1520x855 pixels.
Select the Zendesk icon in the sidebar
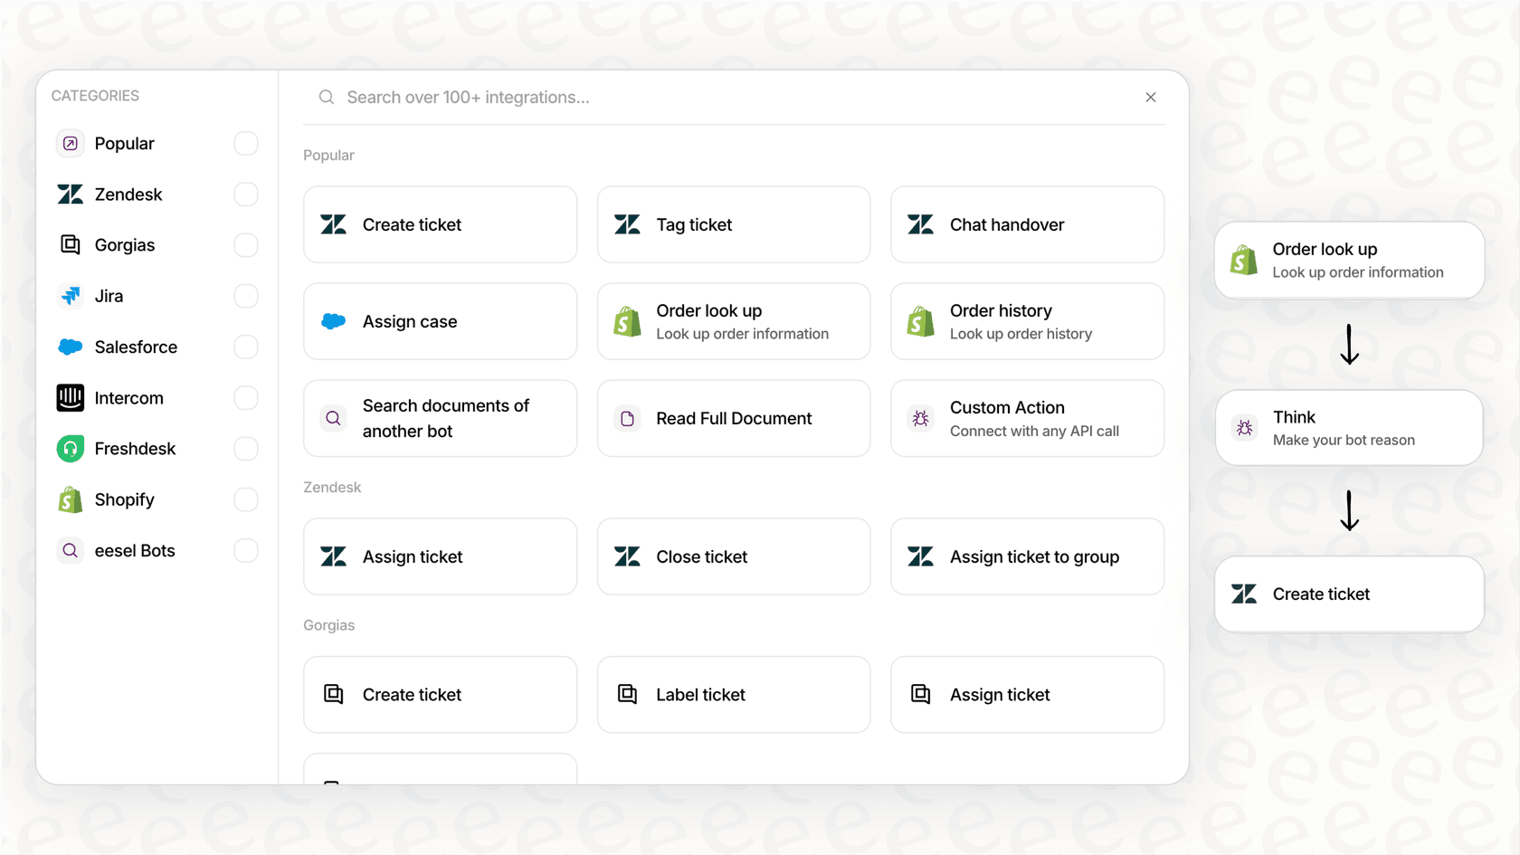pyautogui.click(x=70, y=194)
